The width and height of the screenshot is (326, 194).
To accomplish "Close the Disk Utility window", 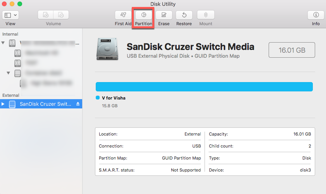I will (4, 4).
